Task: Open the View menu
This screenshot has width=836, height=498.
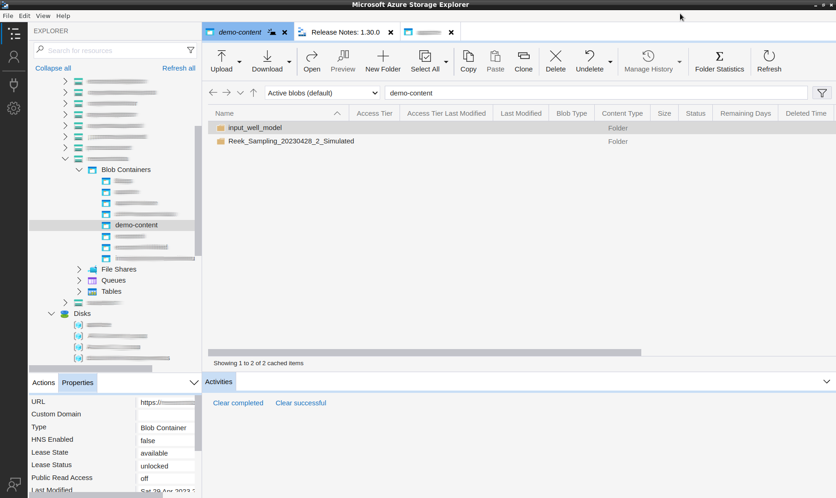Action: coord(43,16)
